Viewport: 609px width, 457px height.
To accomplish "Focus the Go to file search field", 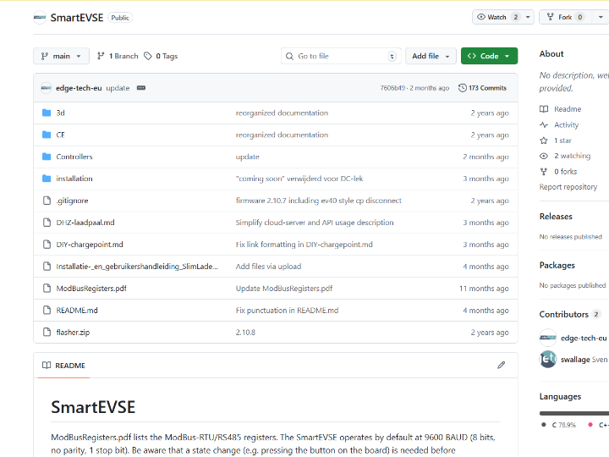I will [340, 56].
